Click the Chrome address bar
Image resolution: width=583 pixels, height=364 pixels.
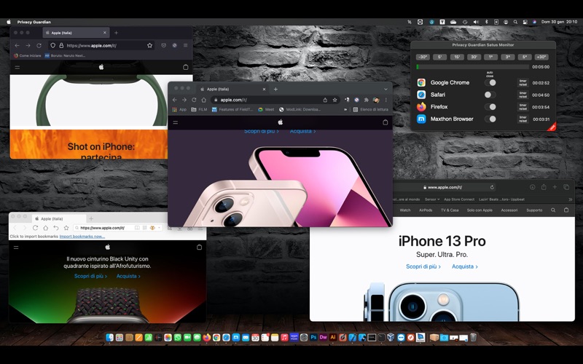click(275, 100)
